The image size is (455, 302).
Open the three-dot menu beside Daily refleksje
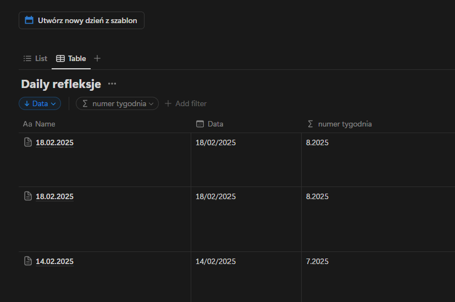pyautogui.click(x=112, y=84)
